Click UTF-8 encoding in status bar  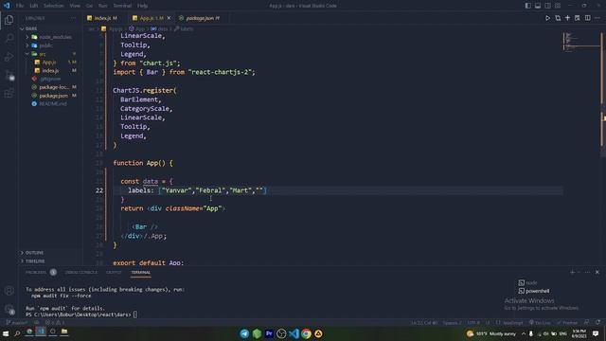[x=473, y=322]
